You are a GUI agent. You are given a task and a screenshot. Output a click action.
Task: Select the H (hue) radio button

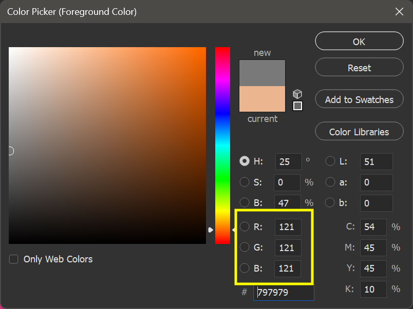(245, 161)
